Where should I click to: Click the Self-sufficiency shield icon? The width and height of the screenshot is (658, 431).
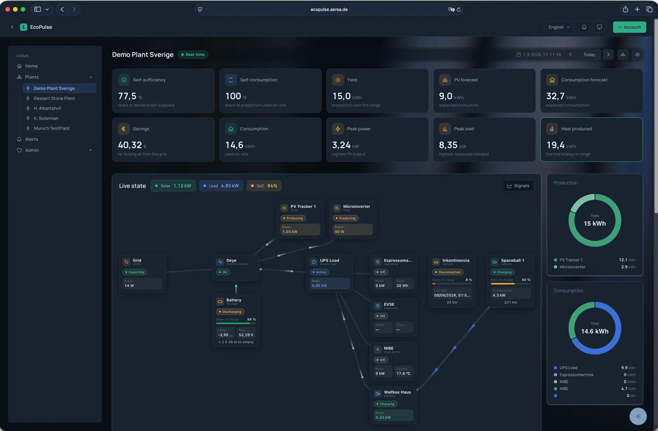(124, 80)
